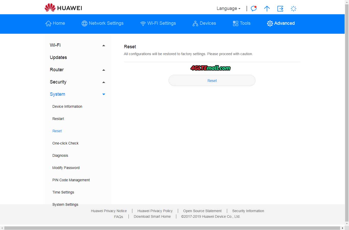Open Modify Password page

click(66, 168)
